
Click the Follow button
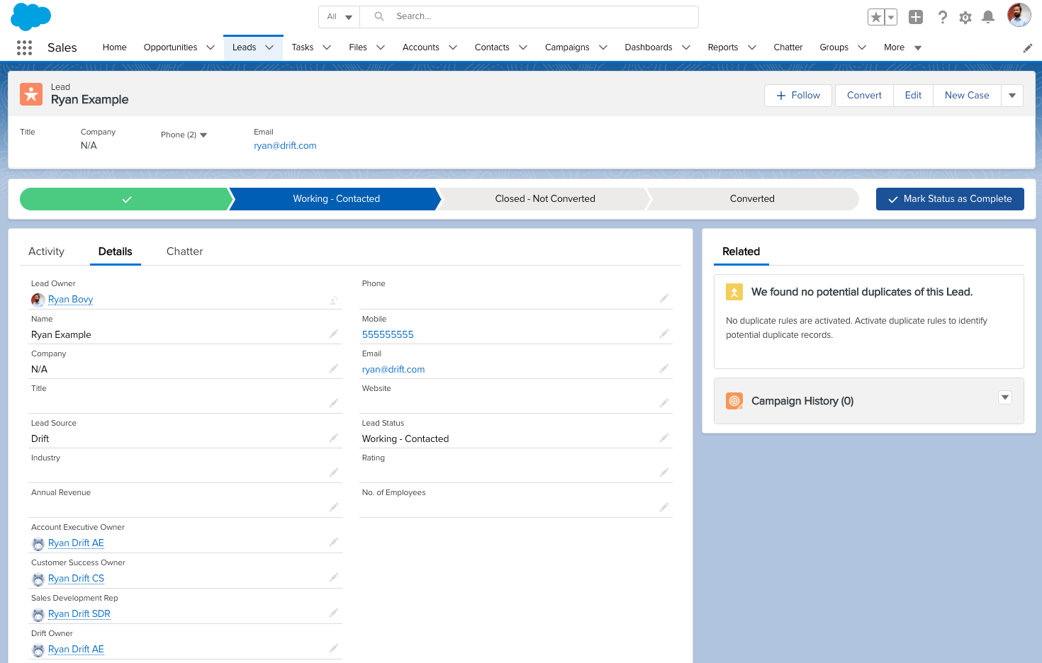(x=798, y=96)
